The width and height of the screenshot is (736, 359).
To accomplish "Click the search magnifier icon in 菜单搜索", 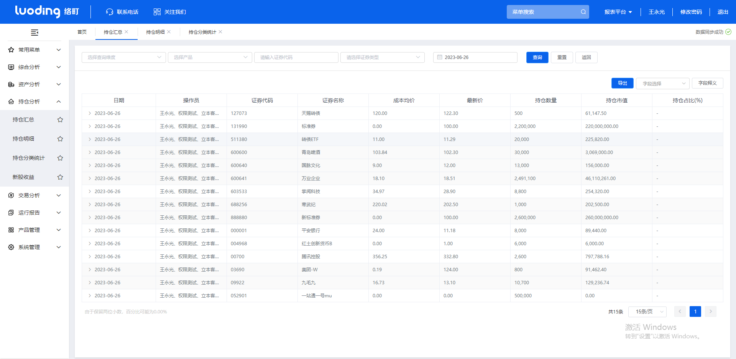I will pyautogui.click(x=583, y=12).
